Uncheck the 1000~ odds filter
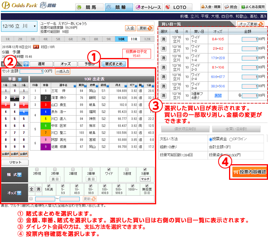This screenshot has height=244, width=268. click(132, 186)
